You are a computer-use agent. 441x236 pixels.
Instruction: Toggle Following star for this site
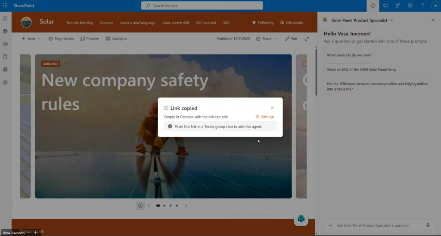[x=263, y=22]
